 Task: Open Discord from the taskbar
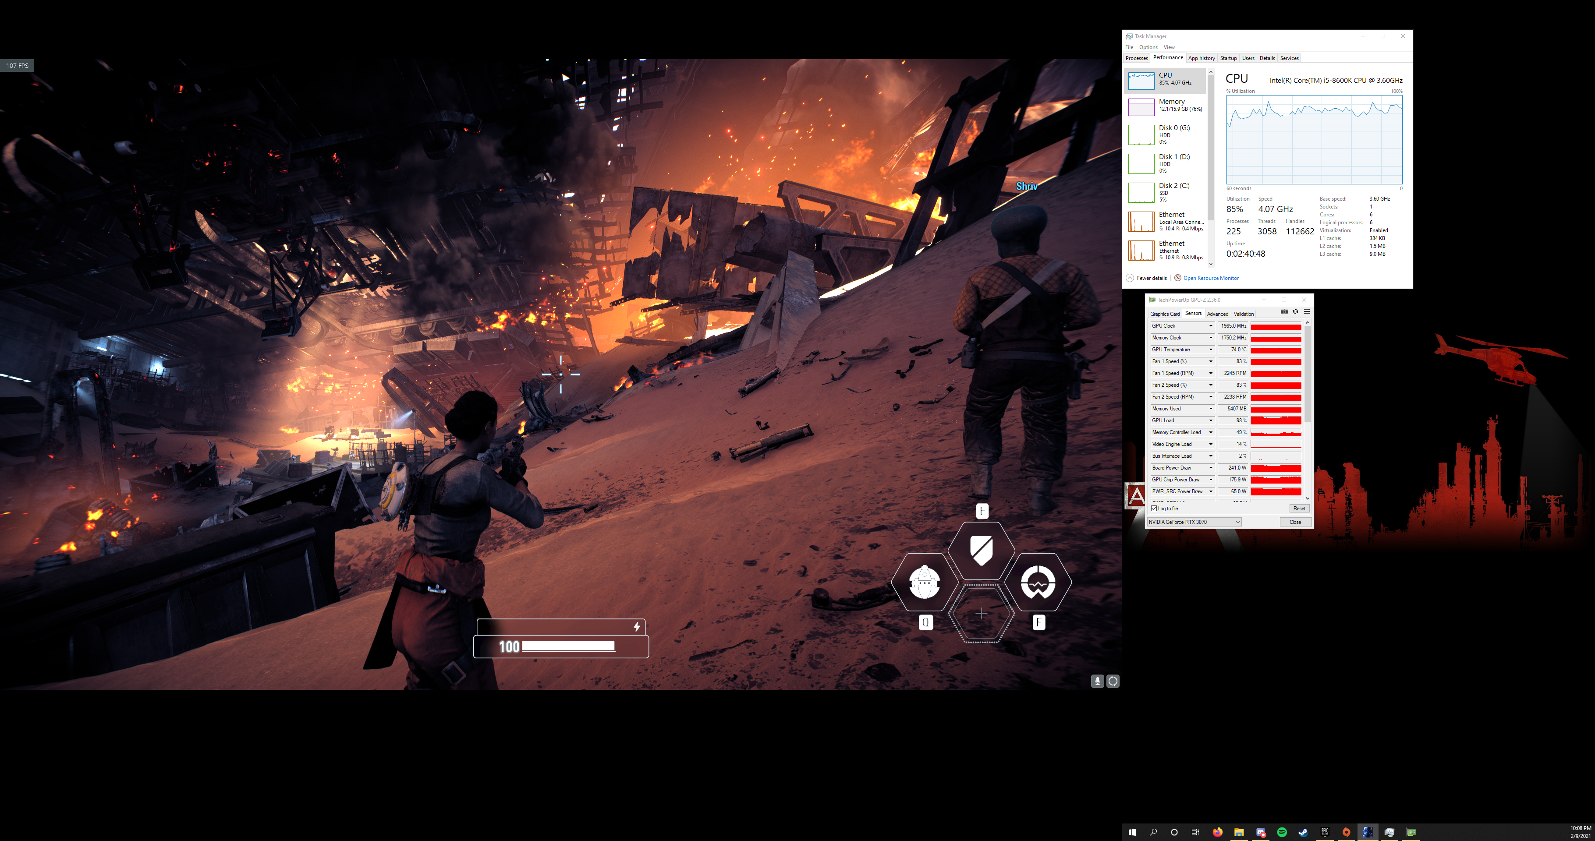(1261, 832)
